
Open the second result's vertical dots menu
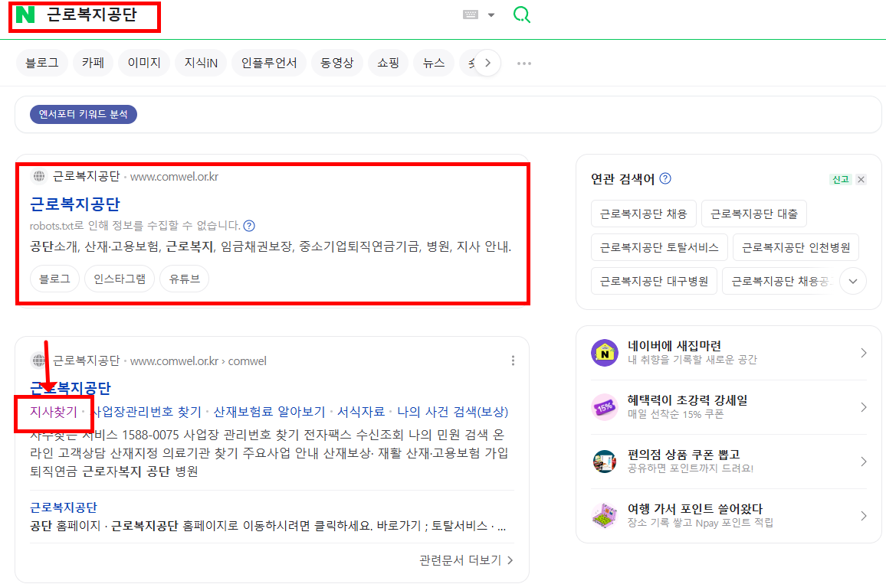click(x=513, y=361)
